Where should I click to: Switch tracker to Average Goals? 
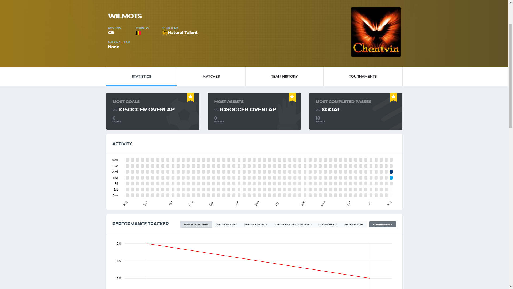226,225
